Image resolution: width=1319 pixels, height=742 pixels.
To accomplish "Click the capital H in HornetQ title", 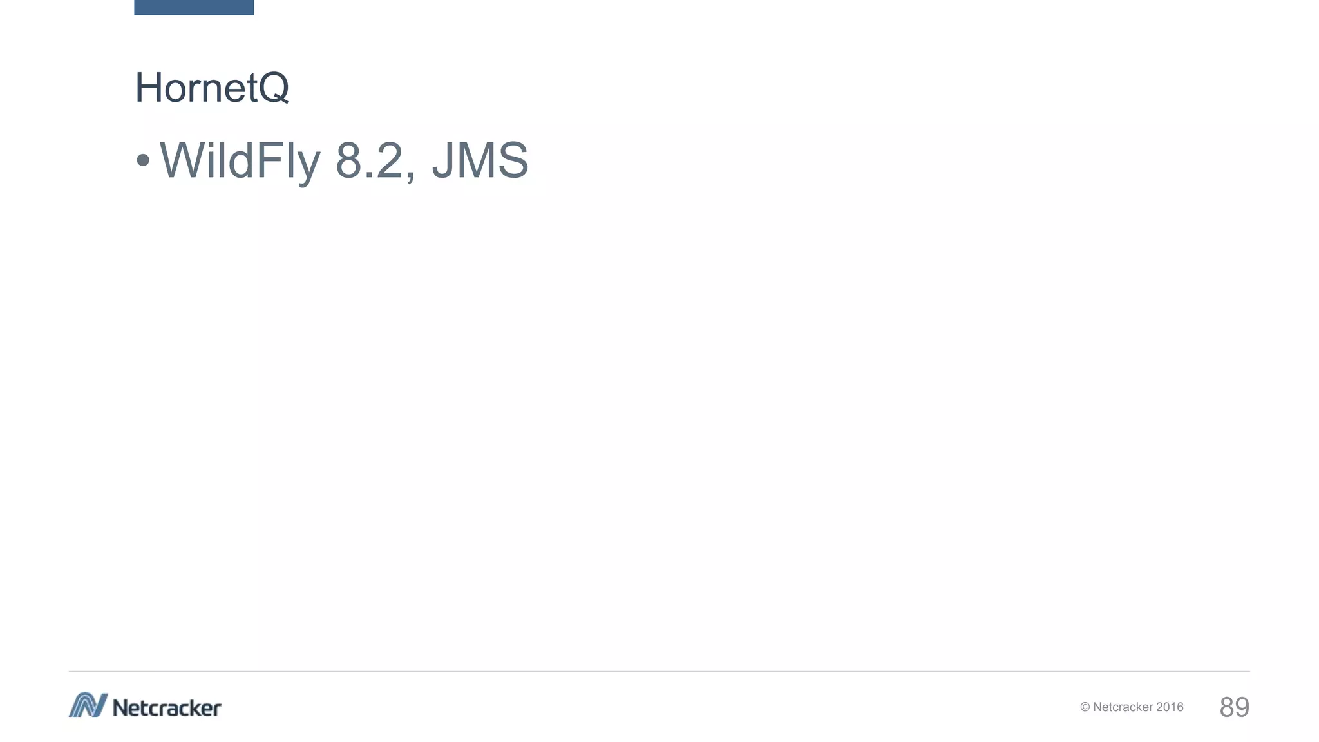I will coord(147,88).
